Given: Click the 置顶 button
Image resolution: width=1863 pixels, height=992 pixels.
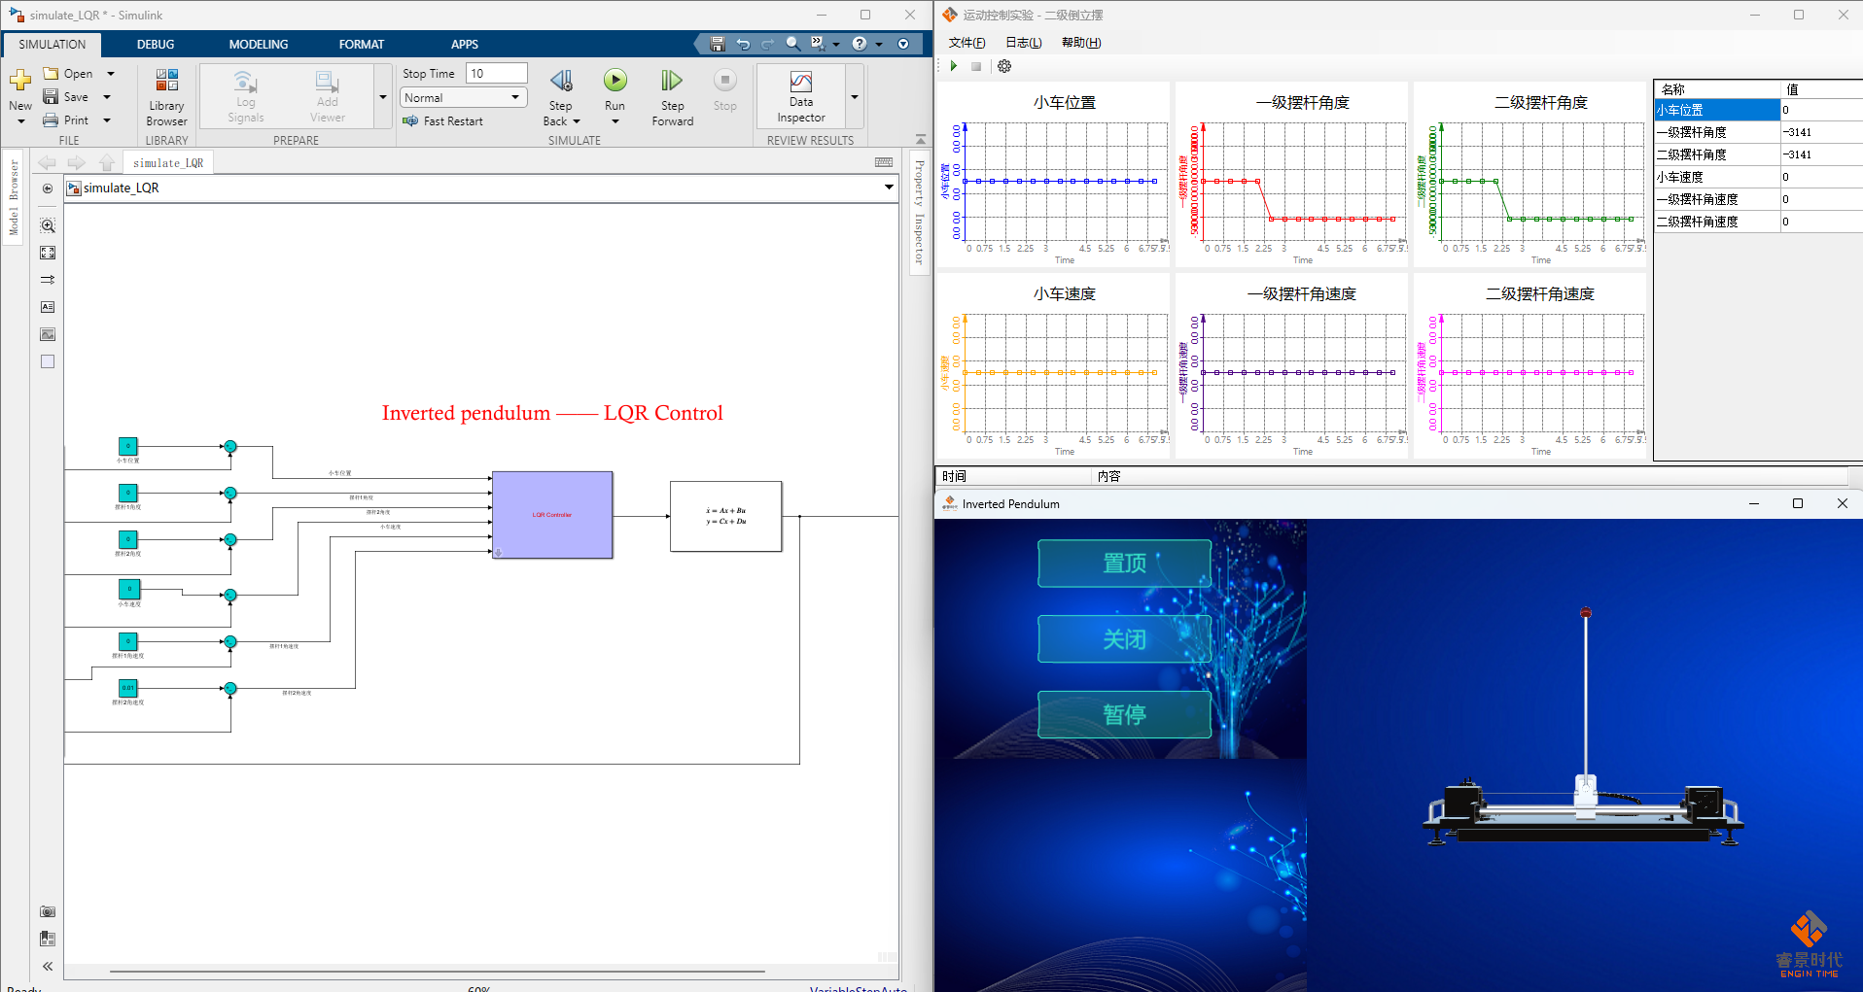Looking at the screenshot, I should (x=1124, y=564).
